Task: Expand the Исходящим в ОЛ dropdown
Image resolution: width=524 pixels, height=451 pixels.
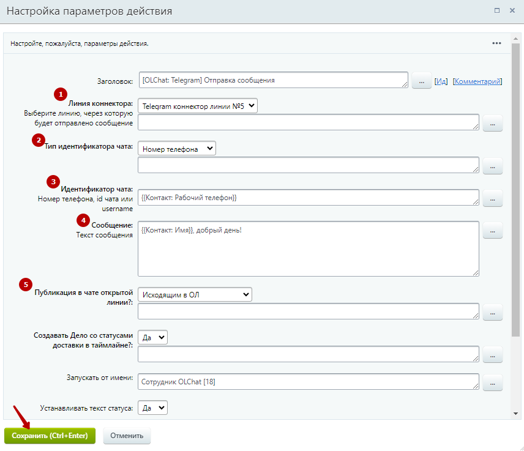Action: click(195, 295)
